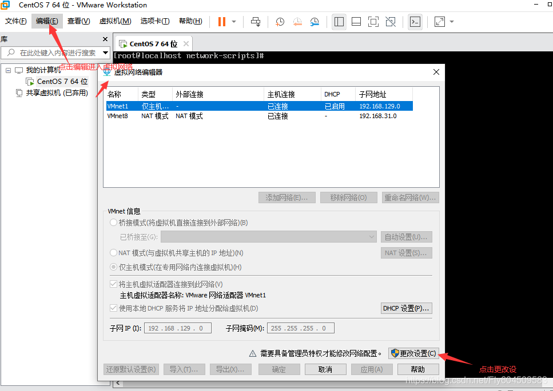
Task: Select 我的计算机 in the library tree
Action: point(43,70)
